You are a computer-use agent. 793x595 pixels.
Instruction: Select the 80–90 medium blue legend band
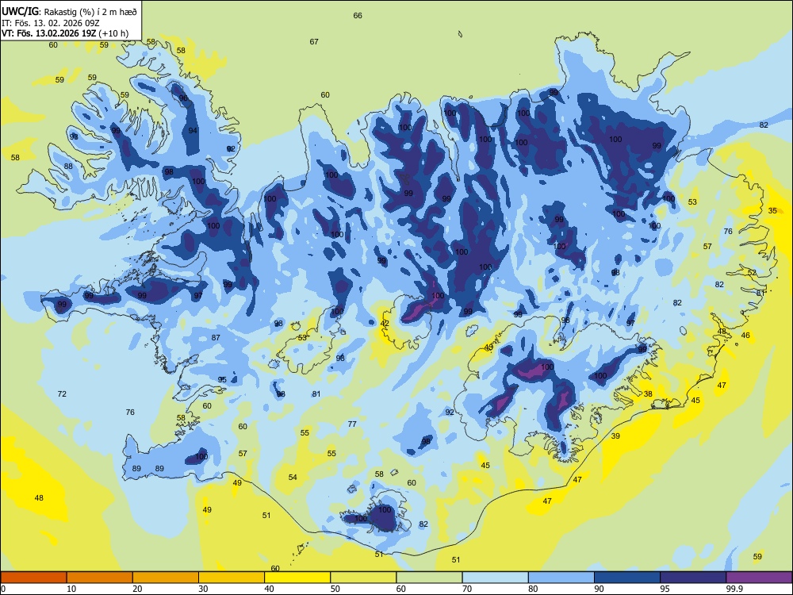tap(561, 578)
